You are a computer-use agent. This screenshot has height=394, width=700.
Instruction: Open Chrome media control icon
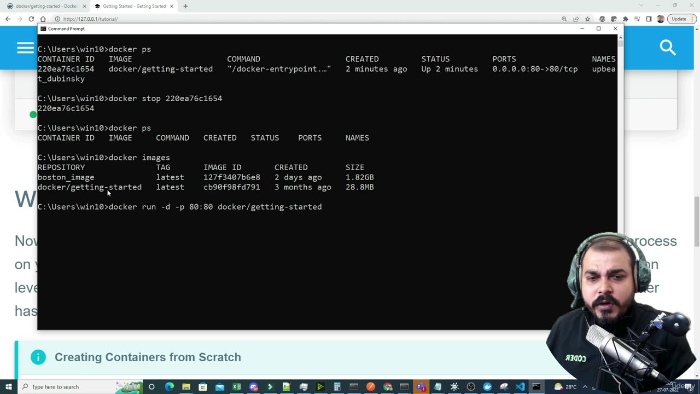click(x=637, y=19)
